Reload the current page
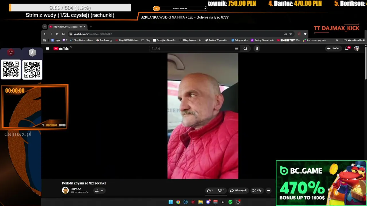The image size is (367, 206). [x=57, y=34]
